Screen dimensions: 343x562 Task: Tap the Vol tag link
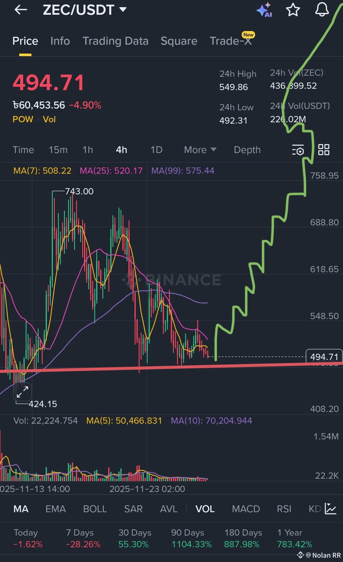[49, 119]
